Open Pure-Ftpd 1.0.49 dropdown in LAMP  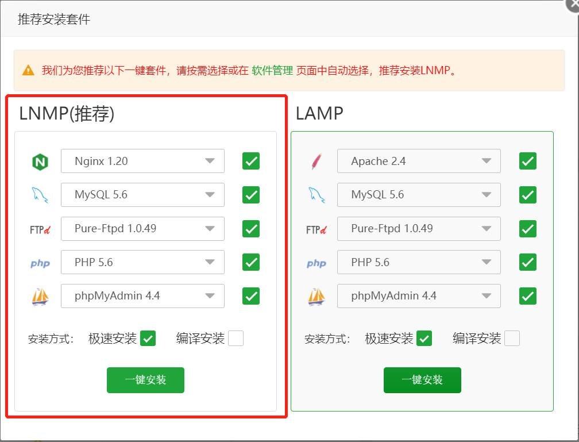point(419,228)
